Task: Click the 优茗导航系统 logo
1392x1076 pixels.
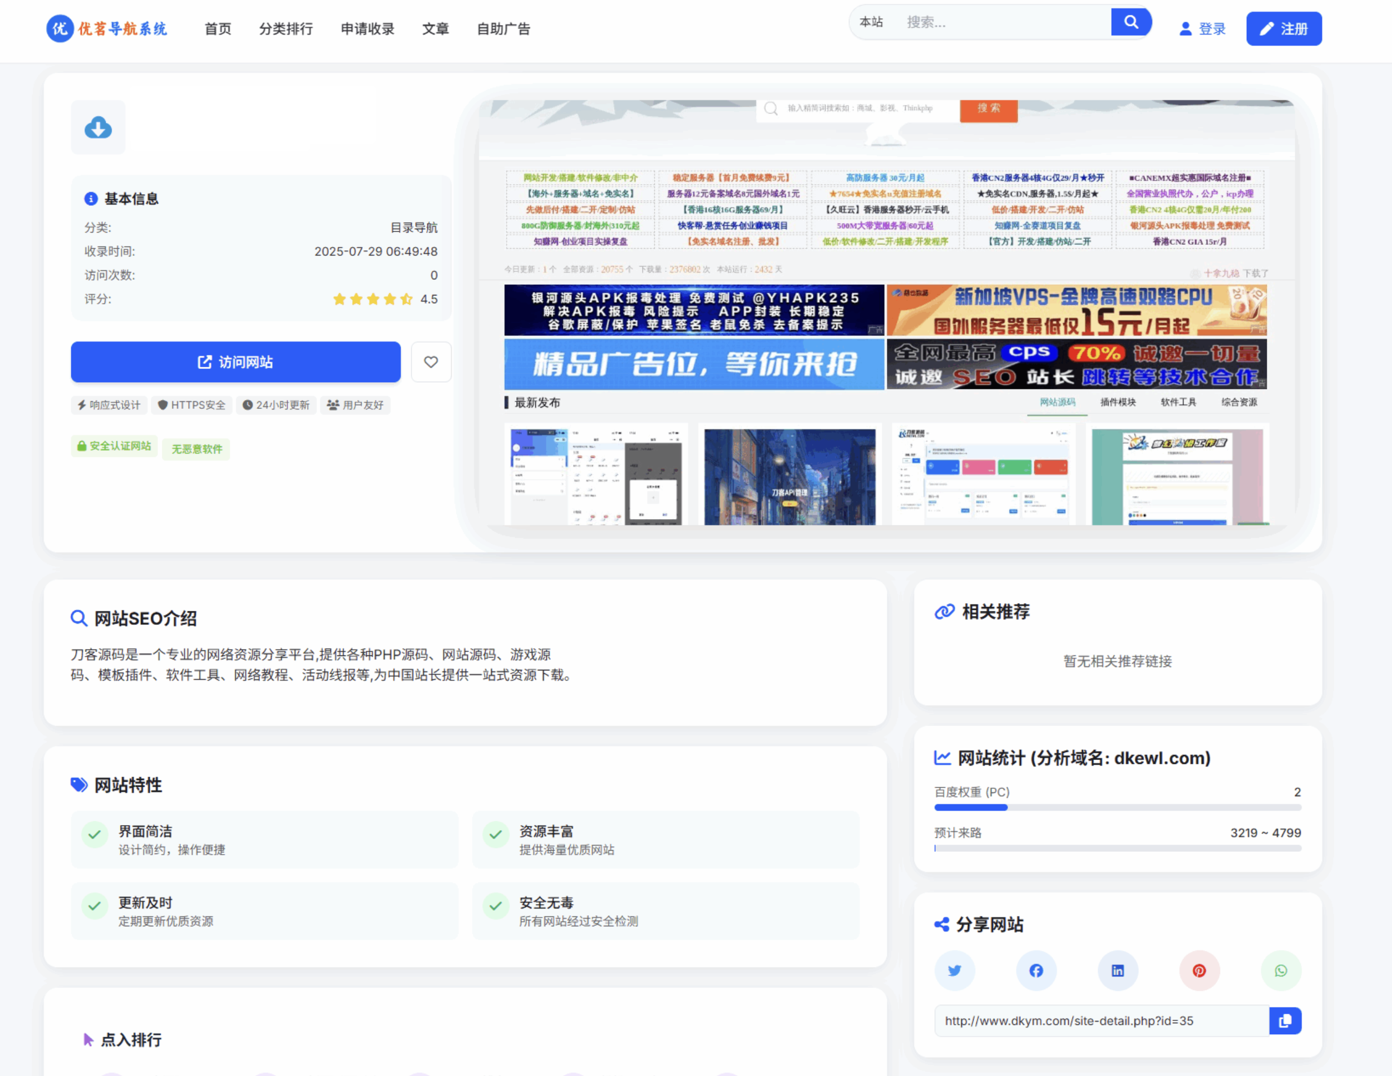Action: point(107,29)
